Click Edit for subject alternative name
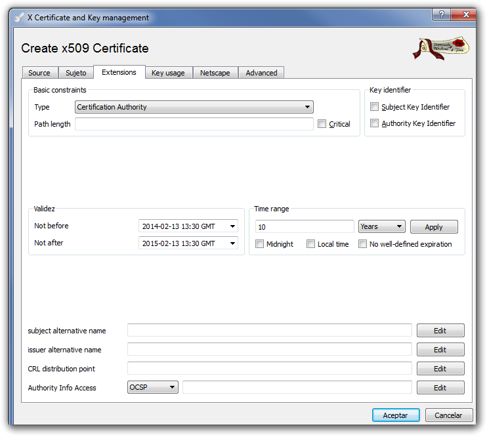The height and width of the screenshot is (437, 487). pyautogui.click(x=440, y=331)
